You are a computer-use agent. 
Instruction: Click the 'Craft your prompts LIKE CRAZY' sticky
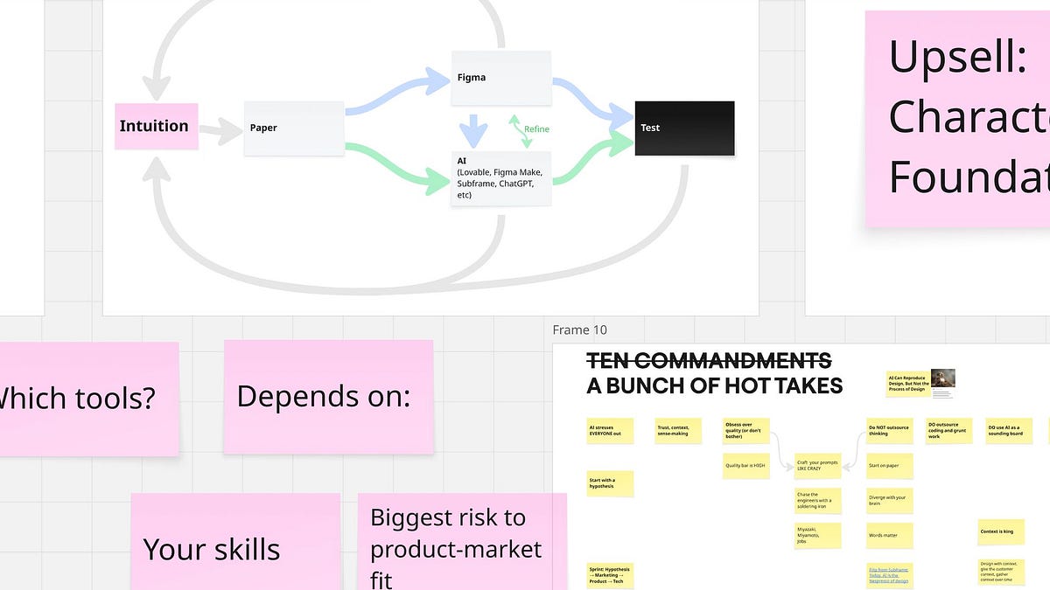pyautogui.click(x=819, y=464)
